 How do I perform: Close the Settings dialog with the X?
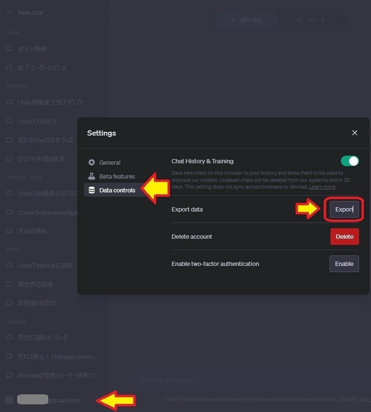354,133
